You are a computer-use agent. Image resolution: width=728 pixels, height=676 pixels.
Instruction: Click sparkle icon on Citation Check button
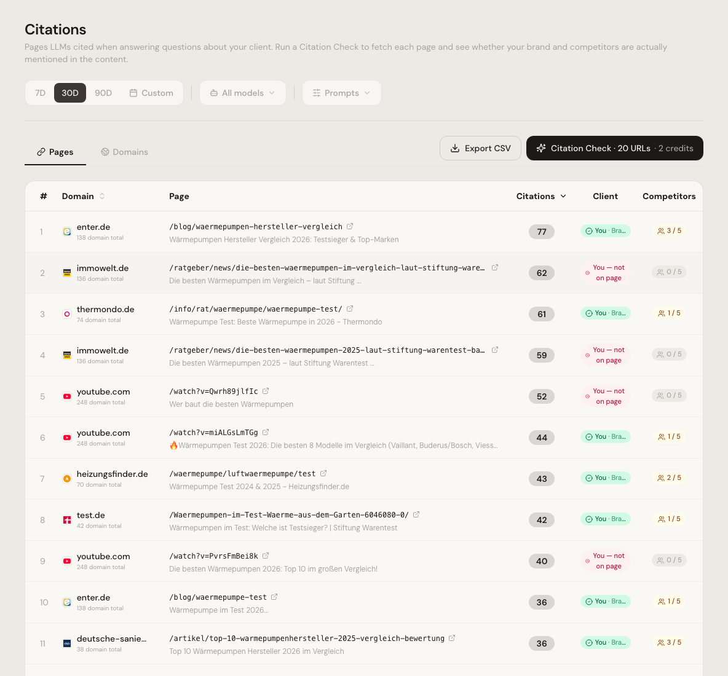click(541, 148)
